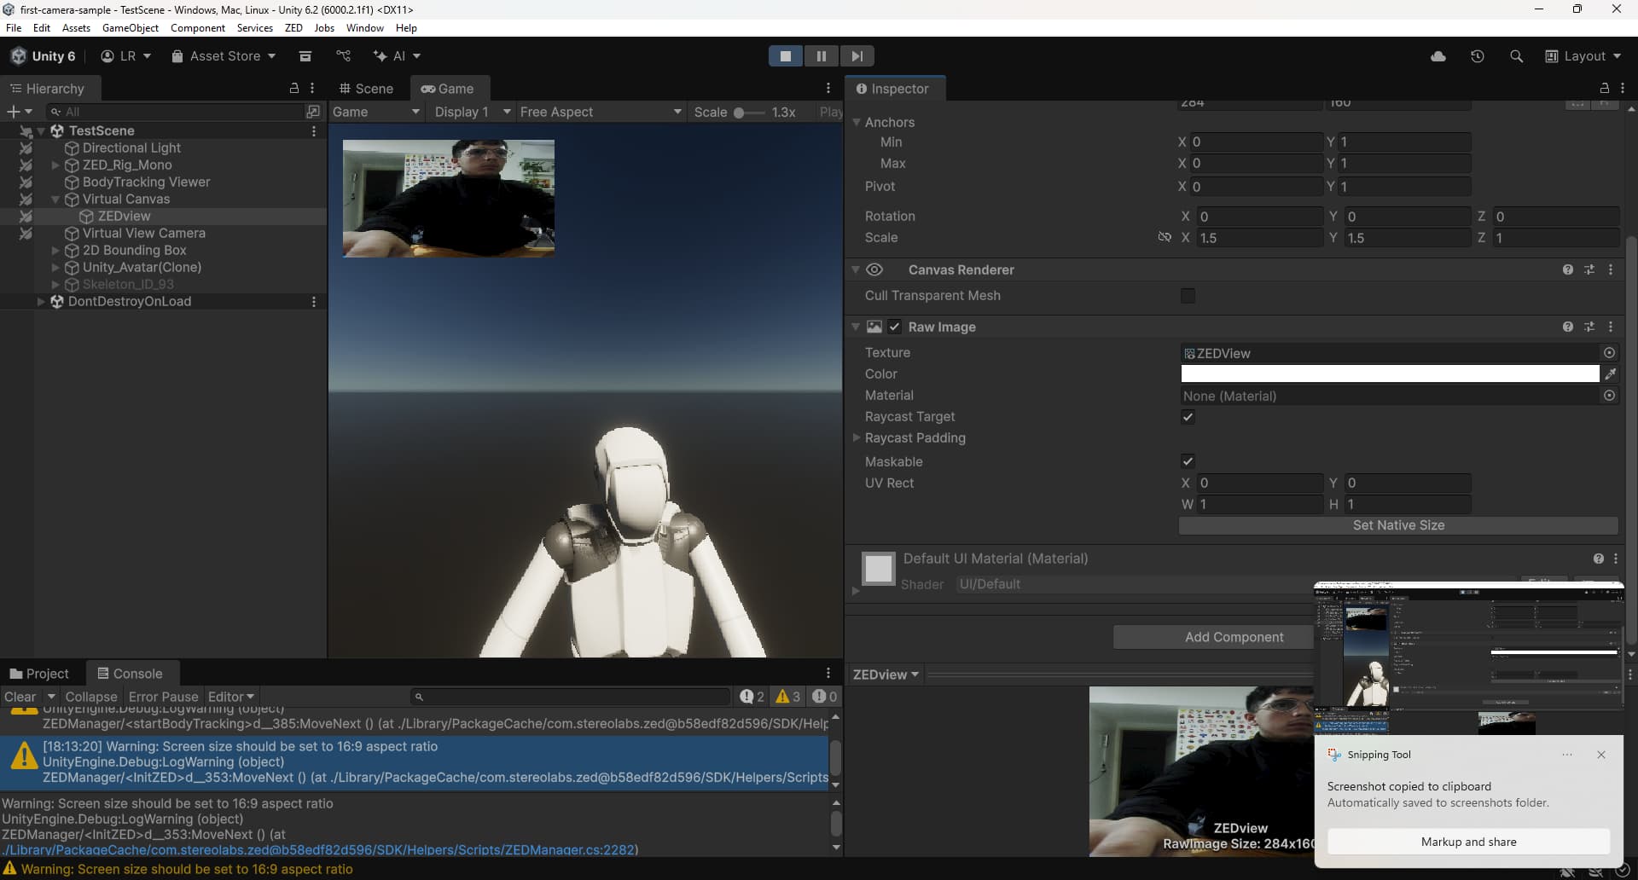1638x880 pixels.
Task: Open Unity Cloud from the cloud icon
Action: pyautogui.click(x=1438, y=56)
